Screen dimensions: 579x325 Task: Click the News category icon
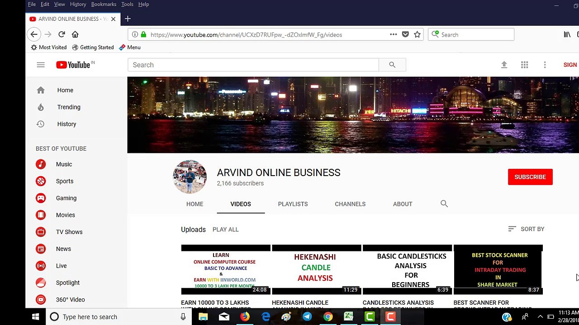point(41,249)
